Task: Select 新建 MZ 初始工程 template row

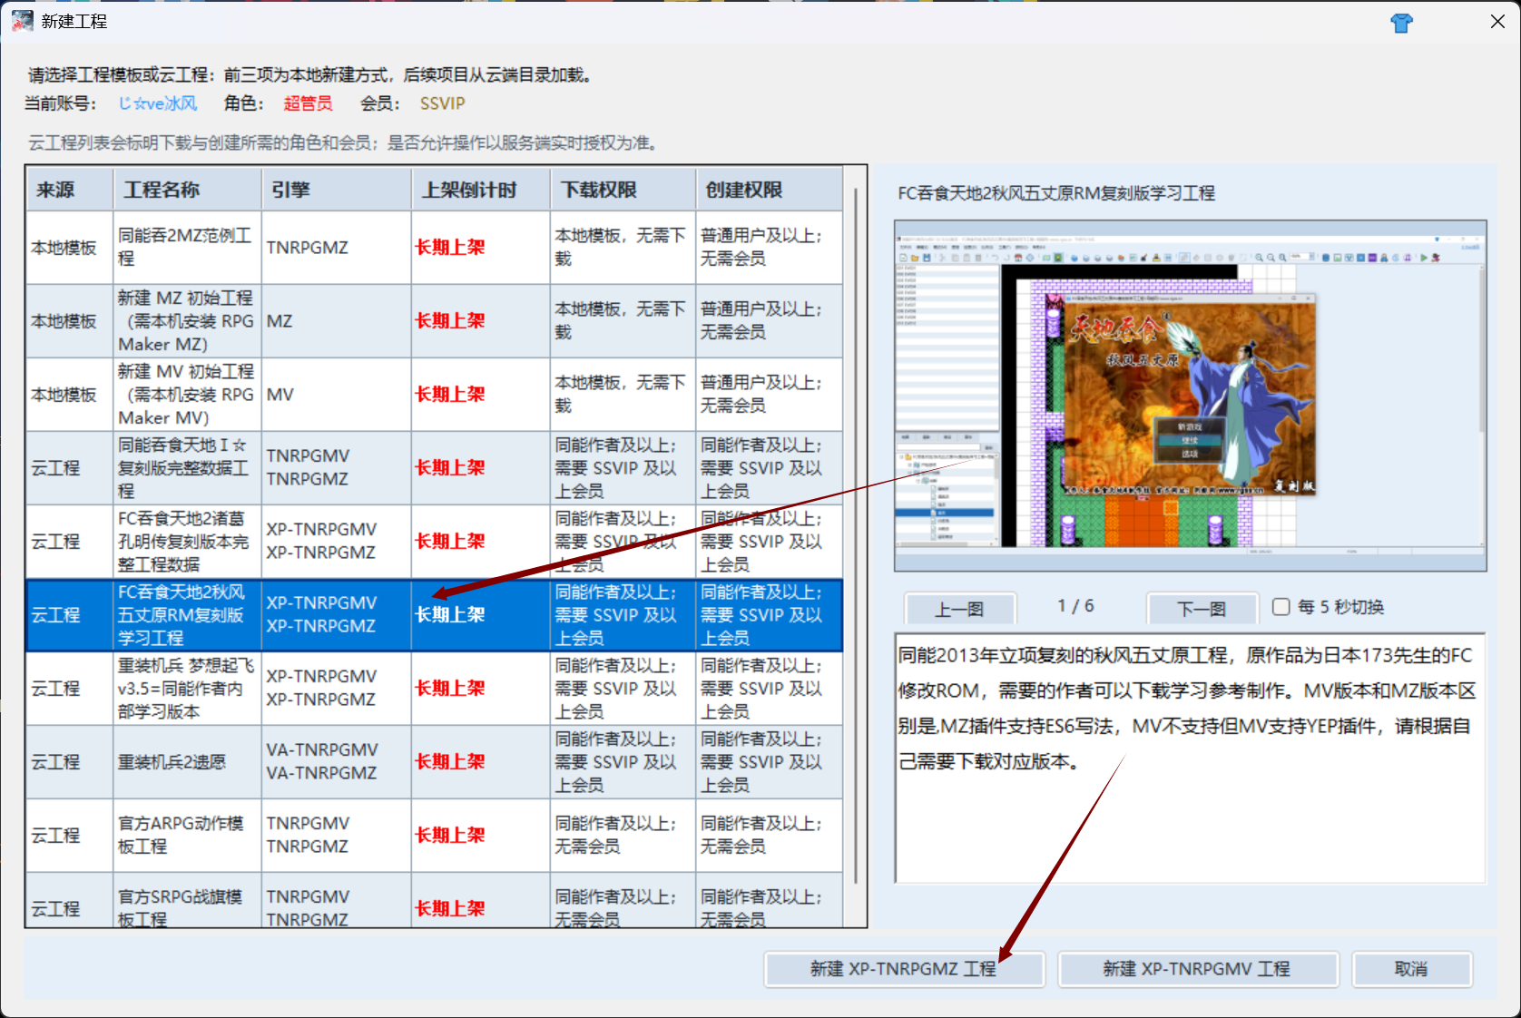Action: tap(435, 321)
